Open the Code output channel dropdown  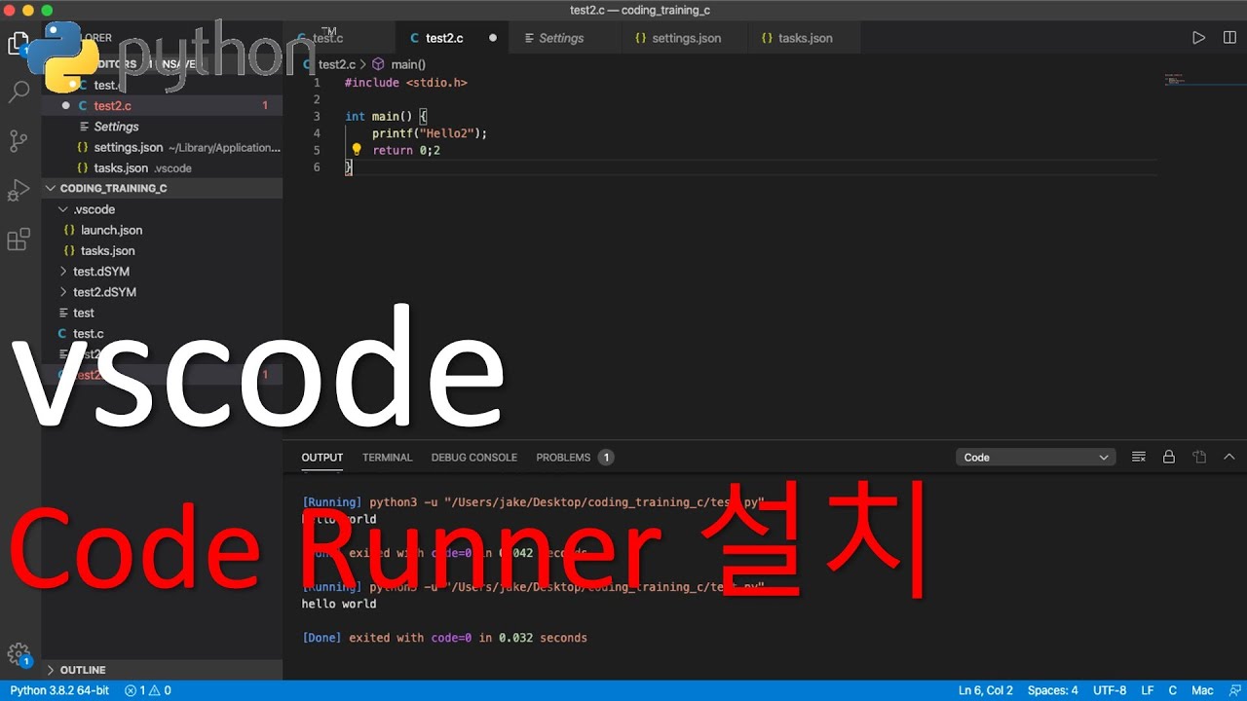pyautogui.click(x=1036, y=457)
